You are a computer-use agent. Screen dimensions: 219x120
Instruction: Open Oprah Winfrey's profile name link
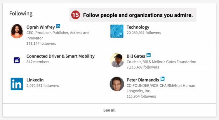[40, 27]
